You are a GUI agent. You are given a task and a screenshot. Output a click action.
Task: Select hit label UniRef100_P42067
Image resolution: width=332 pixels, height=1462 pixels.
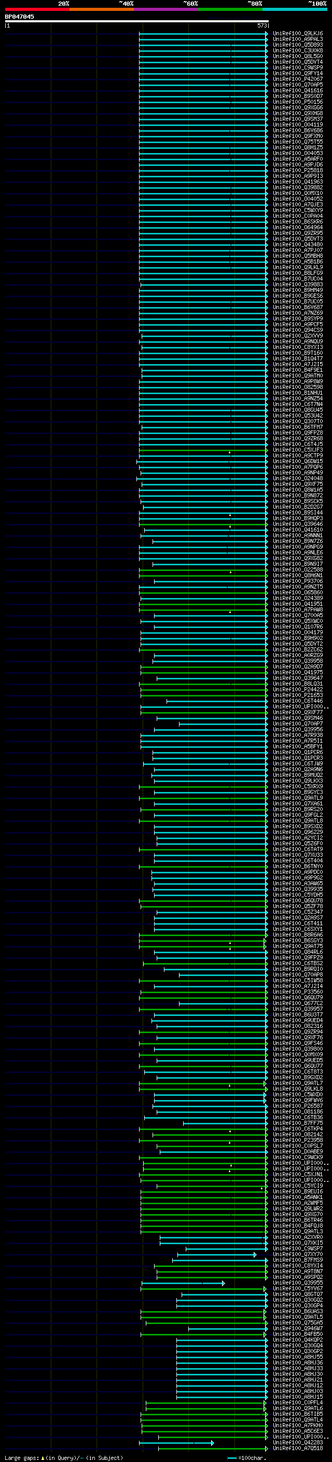(x=298, y=79)
